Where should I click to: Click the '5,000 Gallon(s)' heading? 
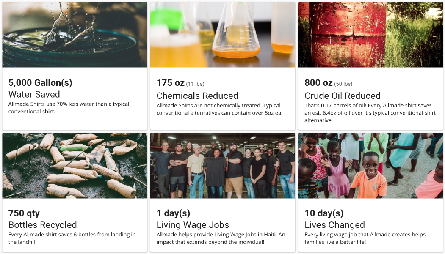(40, 83)
